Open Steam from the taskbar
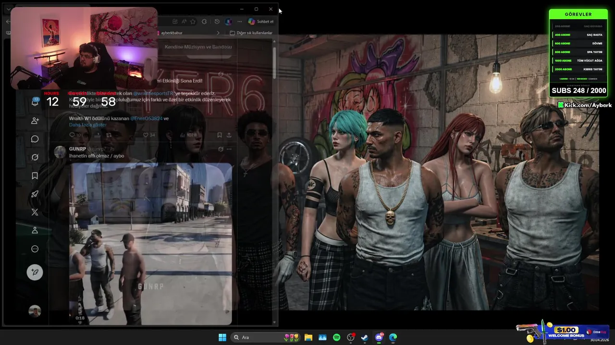615x345 pixels. pos(365,337)
